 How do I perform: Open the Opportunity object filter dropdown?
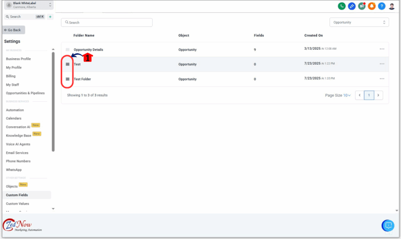(359, 22)
